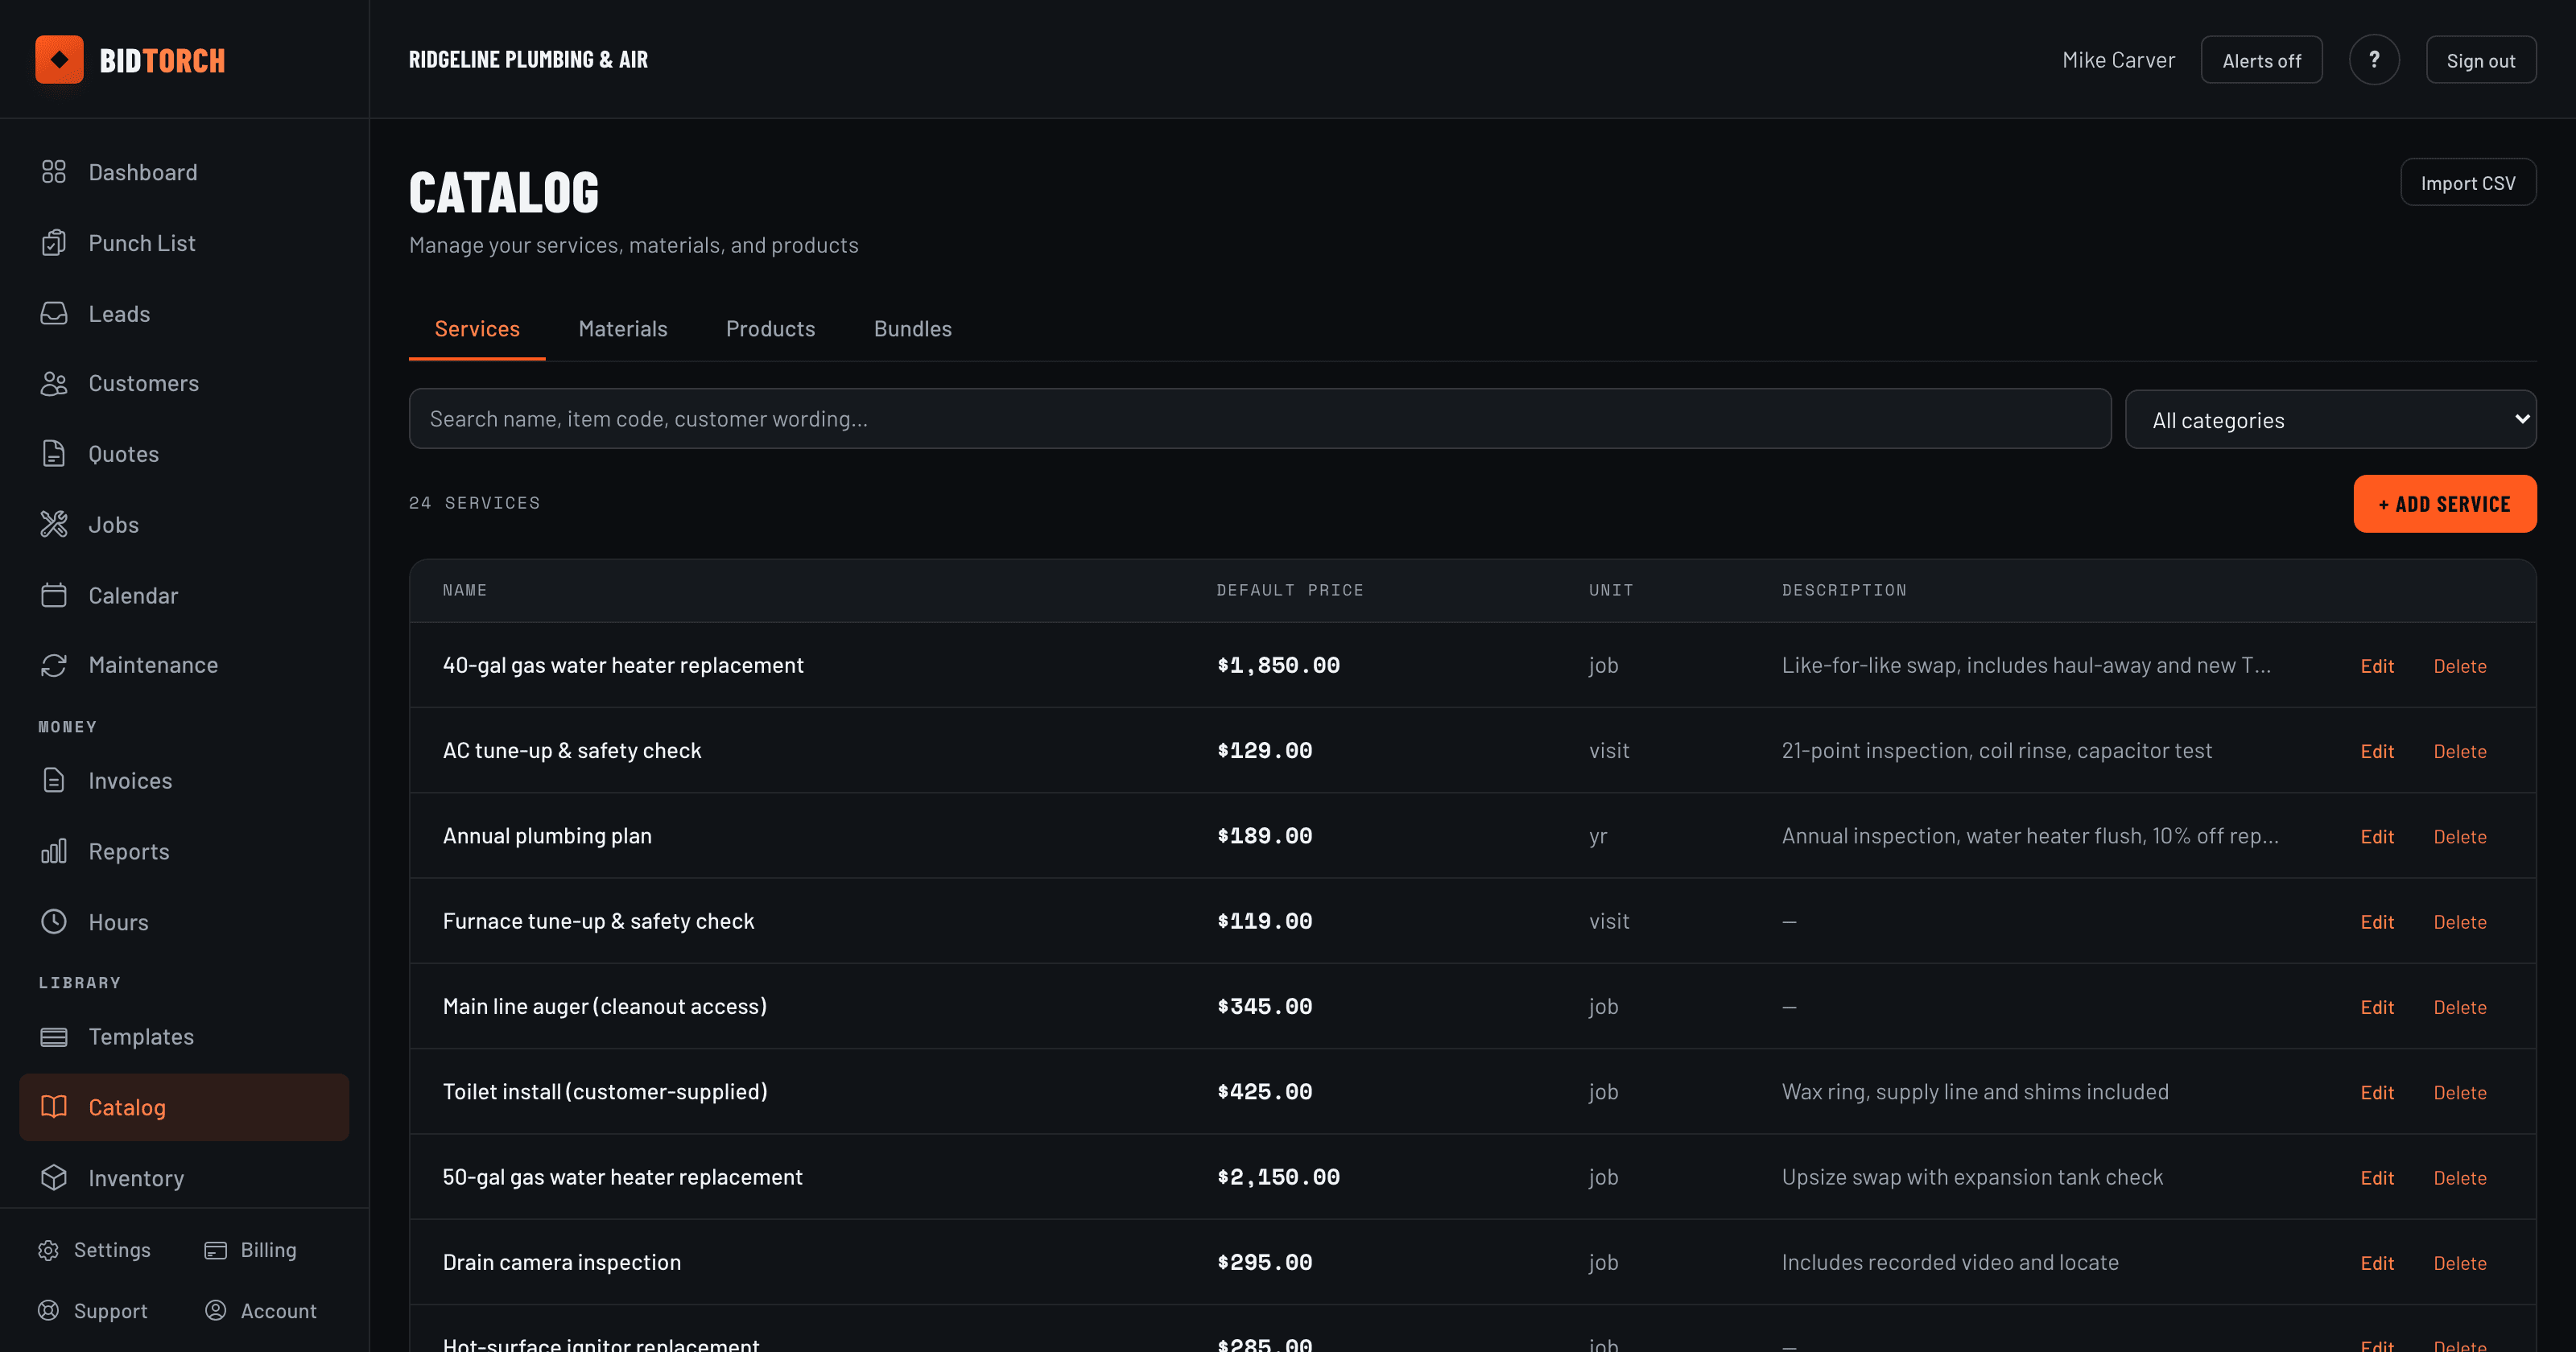Click the Name column header
The image size is (2576, 1352).
[x=464, y=591]
